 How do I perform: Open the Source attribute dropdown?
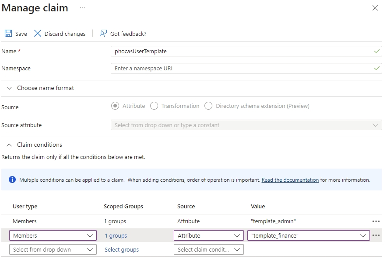[246, 125]
